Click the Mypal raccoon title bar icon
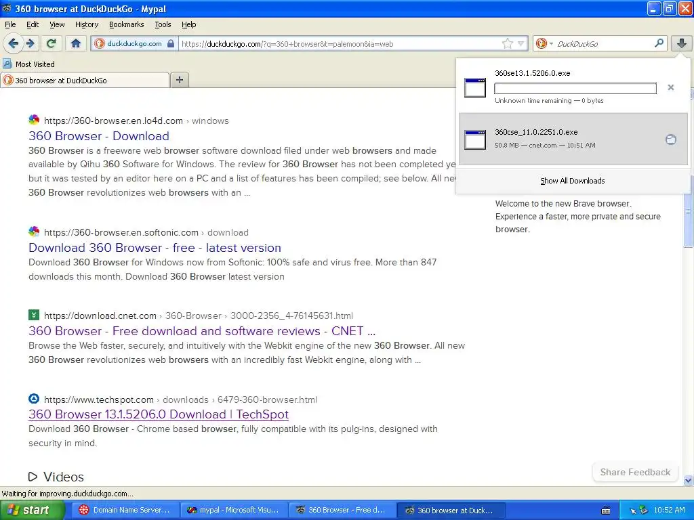 tap(7, 8)
